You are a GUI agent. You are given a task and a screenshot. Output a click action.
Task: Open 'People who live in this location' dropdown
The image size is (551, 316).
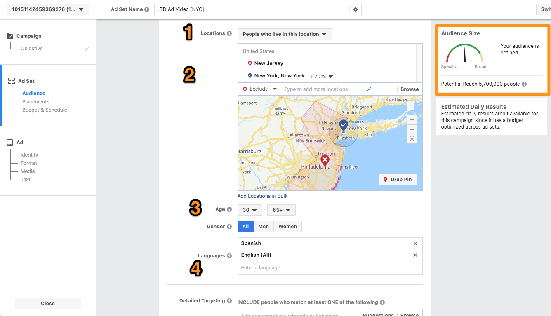point(285,34)
